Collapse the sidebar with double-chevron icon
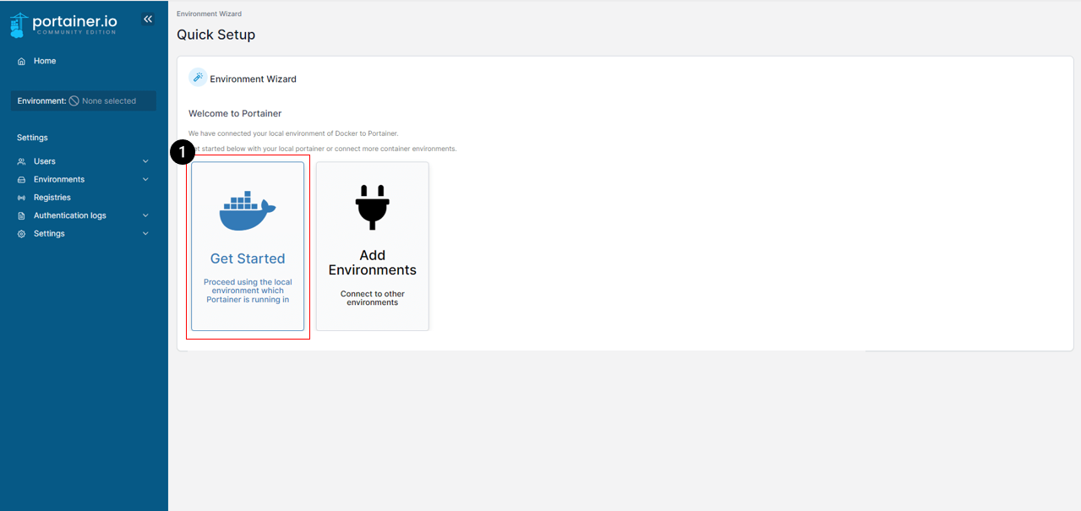 [x=148, y=19]
